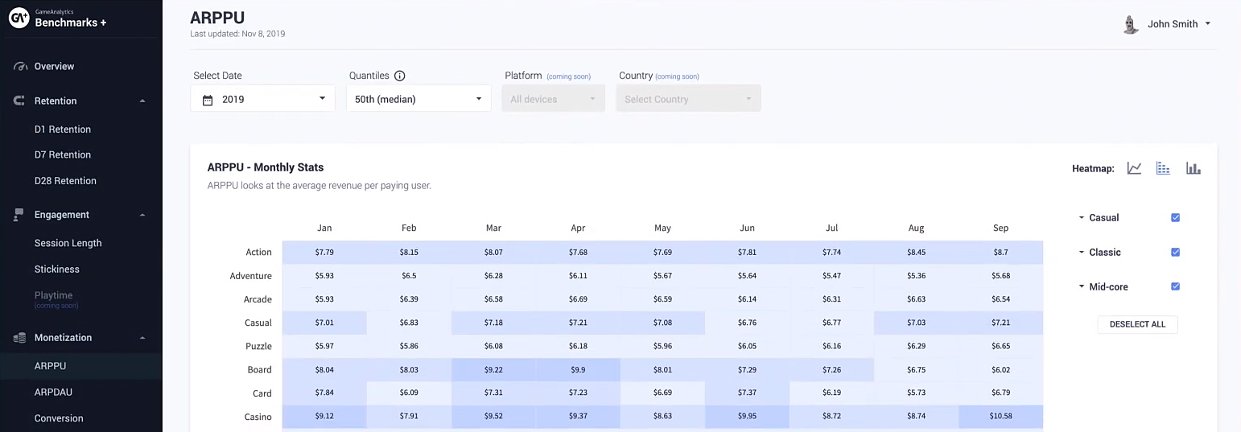Uncheck the Casual checkbox
This screenshot has height=432, width=1241.
click(x=1175, y=218)
